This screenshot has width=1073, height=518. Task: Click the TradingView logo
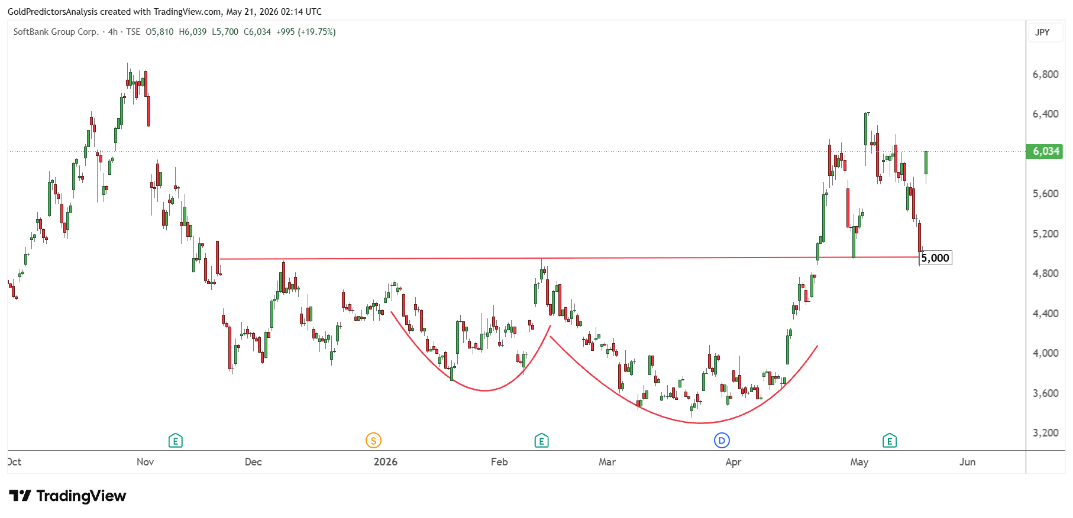click(67, 496)
